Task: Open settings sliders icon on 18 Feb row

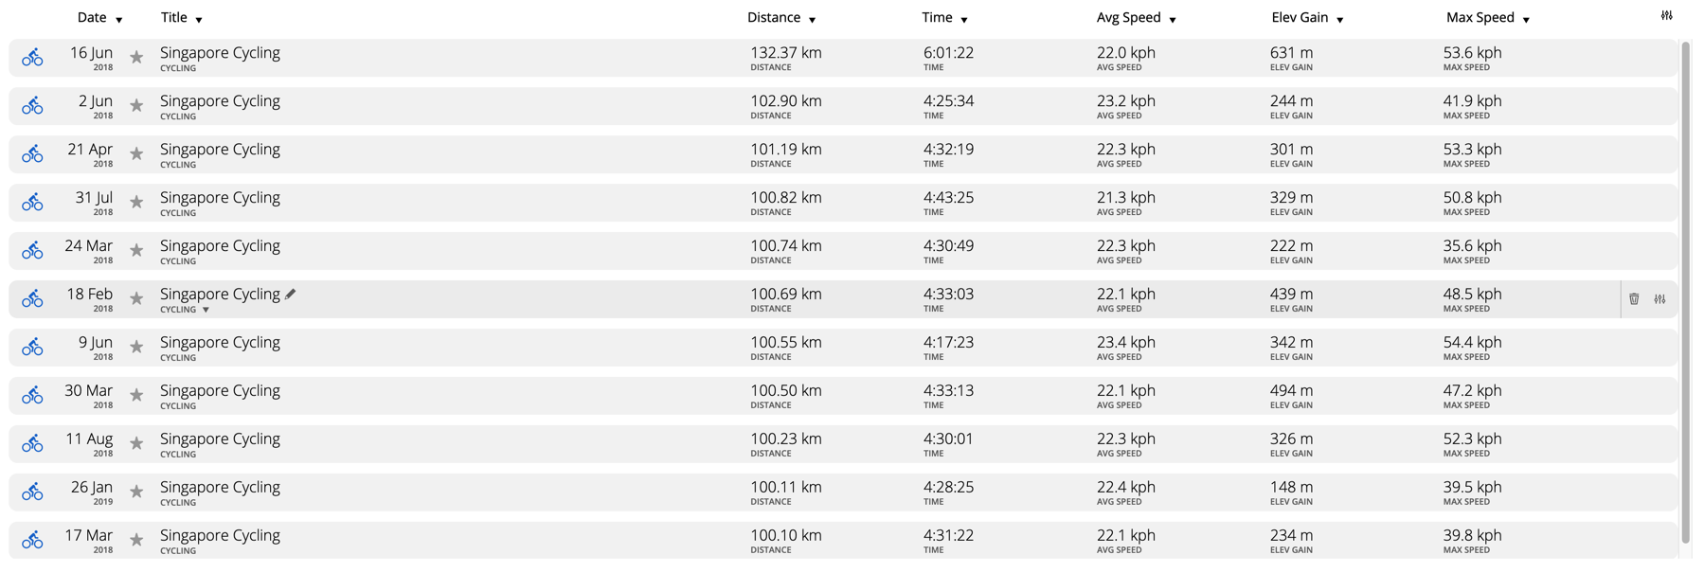Action: coord(1659,299)
